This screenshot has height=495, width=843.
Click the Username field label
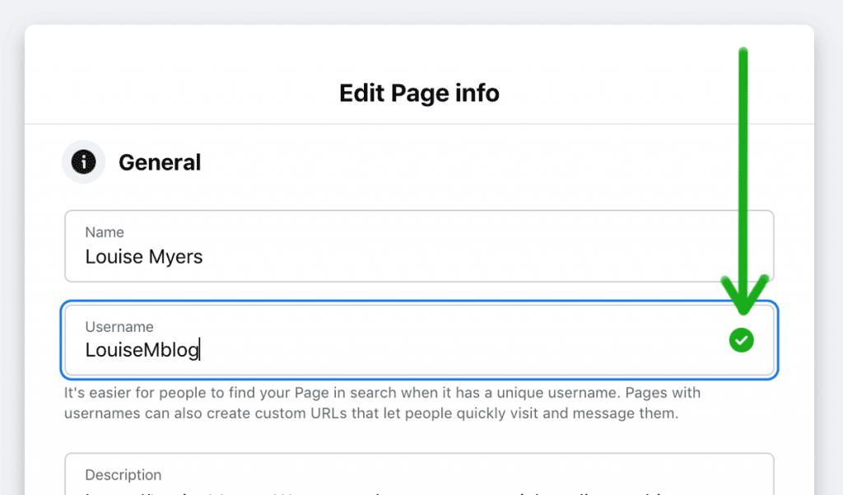click(x=119, y=326)
